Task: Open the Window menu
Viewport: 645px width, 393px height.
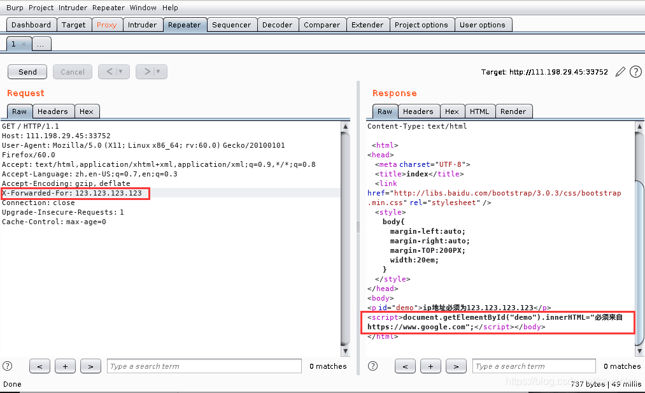Action: point(143,8)
